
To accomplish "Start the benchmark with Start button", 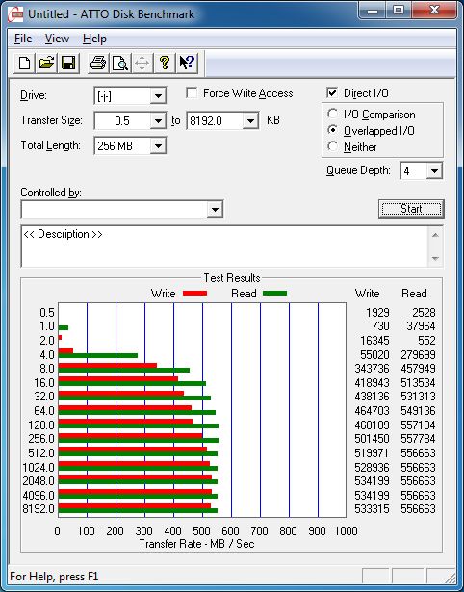I will tap(411, 209).
